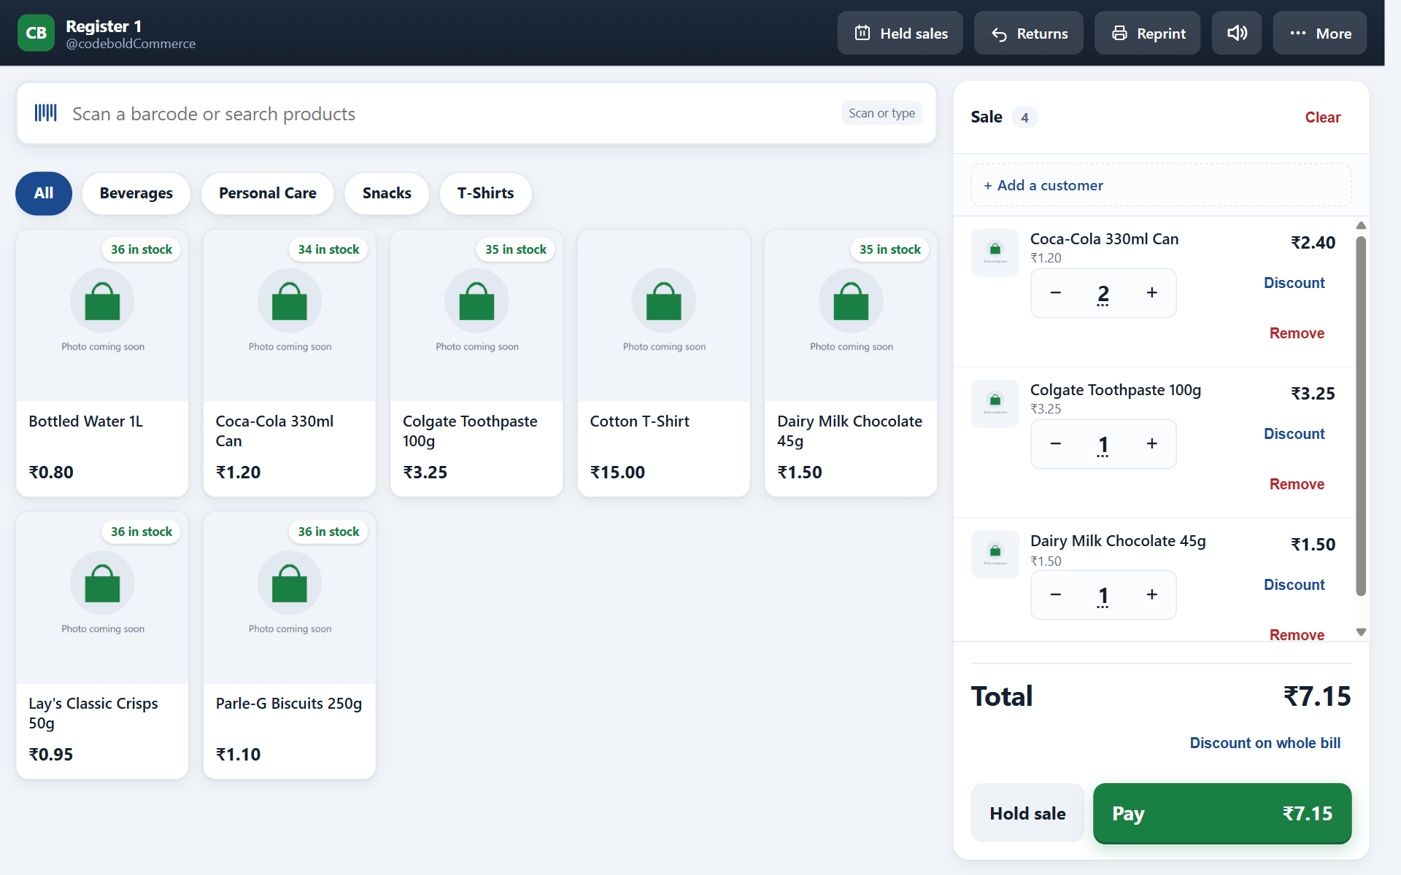Click the Coca-Cola quantity value 2
The width and height of the screenshot is (1401, 875).
coord(1103,293)
